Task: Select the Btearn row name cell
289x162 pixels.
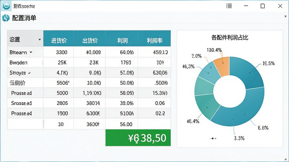Action: [x=25, y=52]
